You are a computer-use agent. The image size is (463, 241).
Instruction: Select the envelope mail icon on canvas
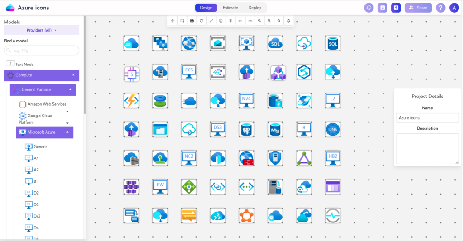pos(217,44)
